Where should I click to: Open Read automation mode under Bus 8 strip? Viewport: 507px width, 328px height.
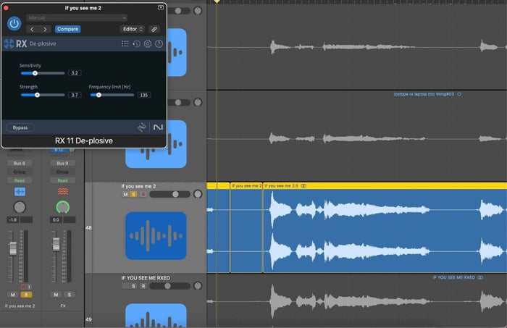(x=20, y=180)
